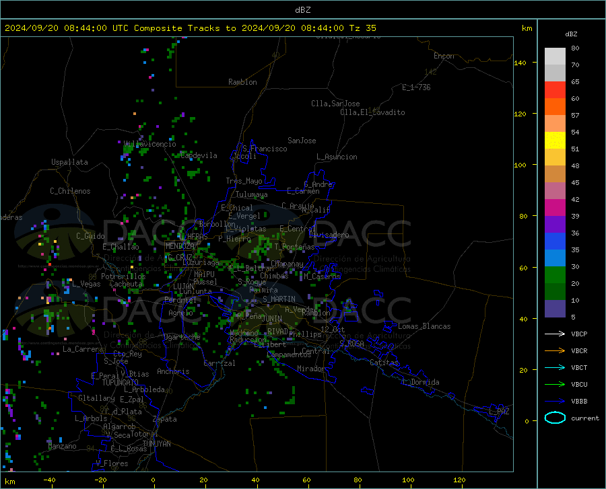Click the C_Guido map label
This screenshot has height=489, width=606.
[x=90, y=236]
